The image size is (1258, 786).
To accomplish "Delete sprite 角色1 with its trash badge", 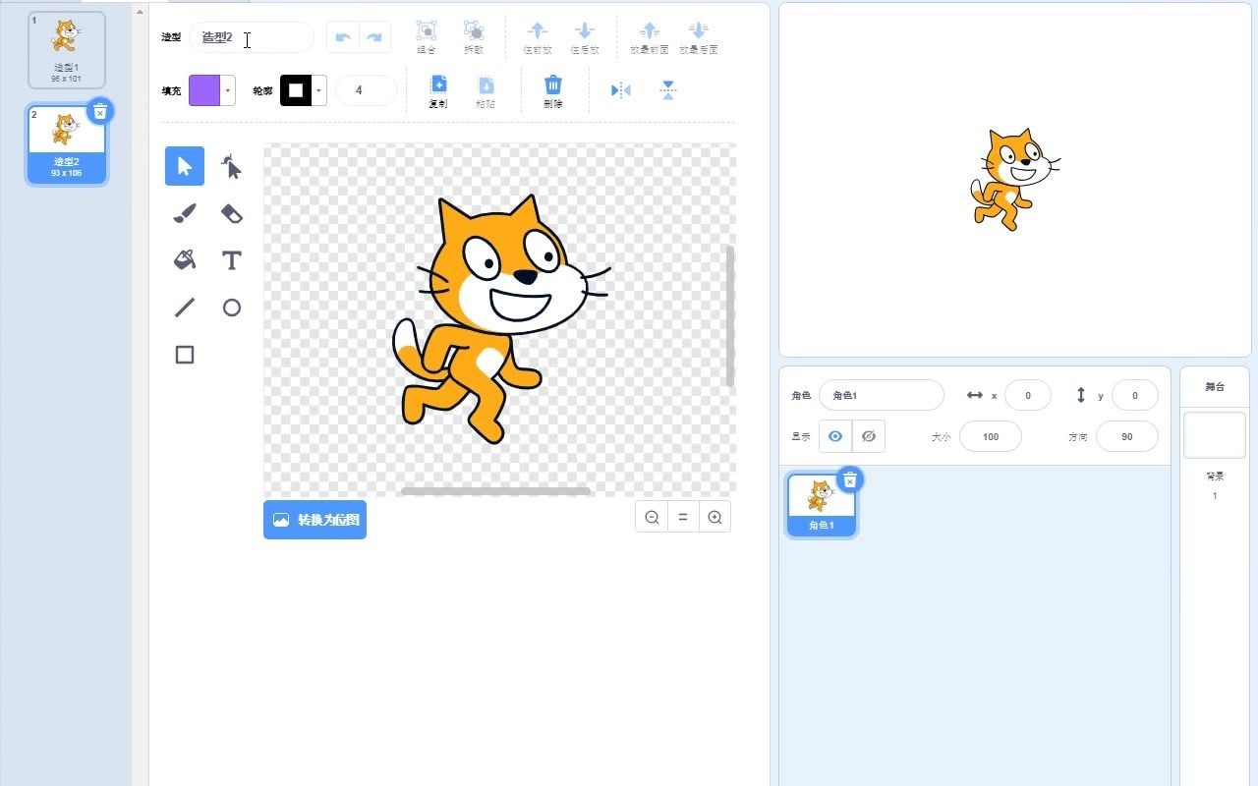I will [x=851, y=479].
